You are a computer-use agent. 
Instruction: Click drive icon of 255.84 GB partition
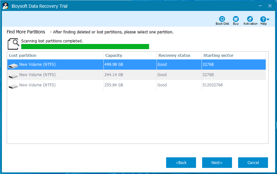coord(13,86)
